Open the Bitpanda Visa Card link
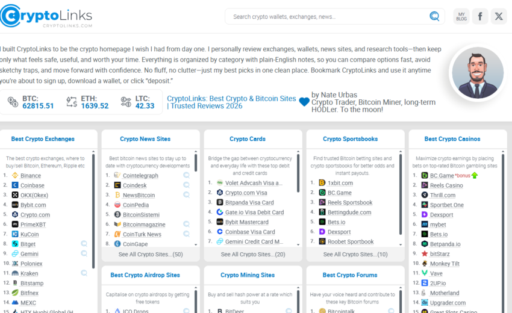The width and height of the screenshot is (512, 313). point(249,203)
